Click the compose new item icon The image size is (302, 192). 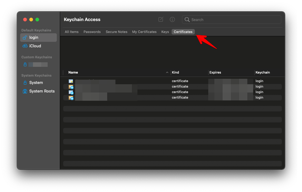pos(161,20)
